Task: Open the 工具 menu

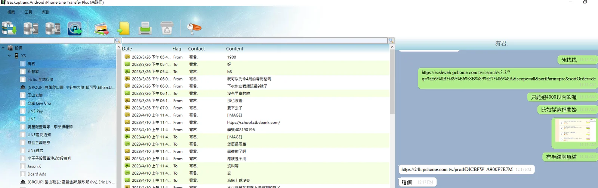Action: click(28, 12)
